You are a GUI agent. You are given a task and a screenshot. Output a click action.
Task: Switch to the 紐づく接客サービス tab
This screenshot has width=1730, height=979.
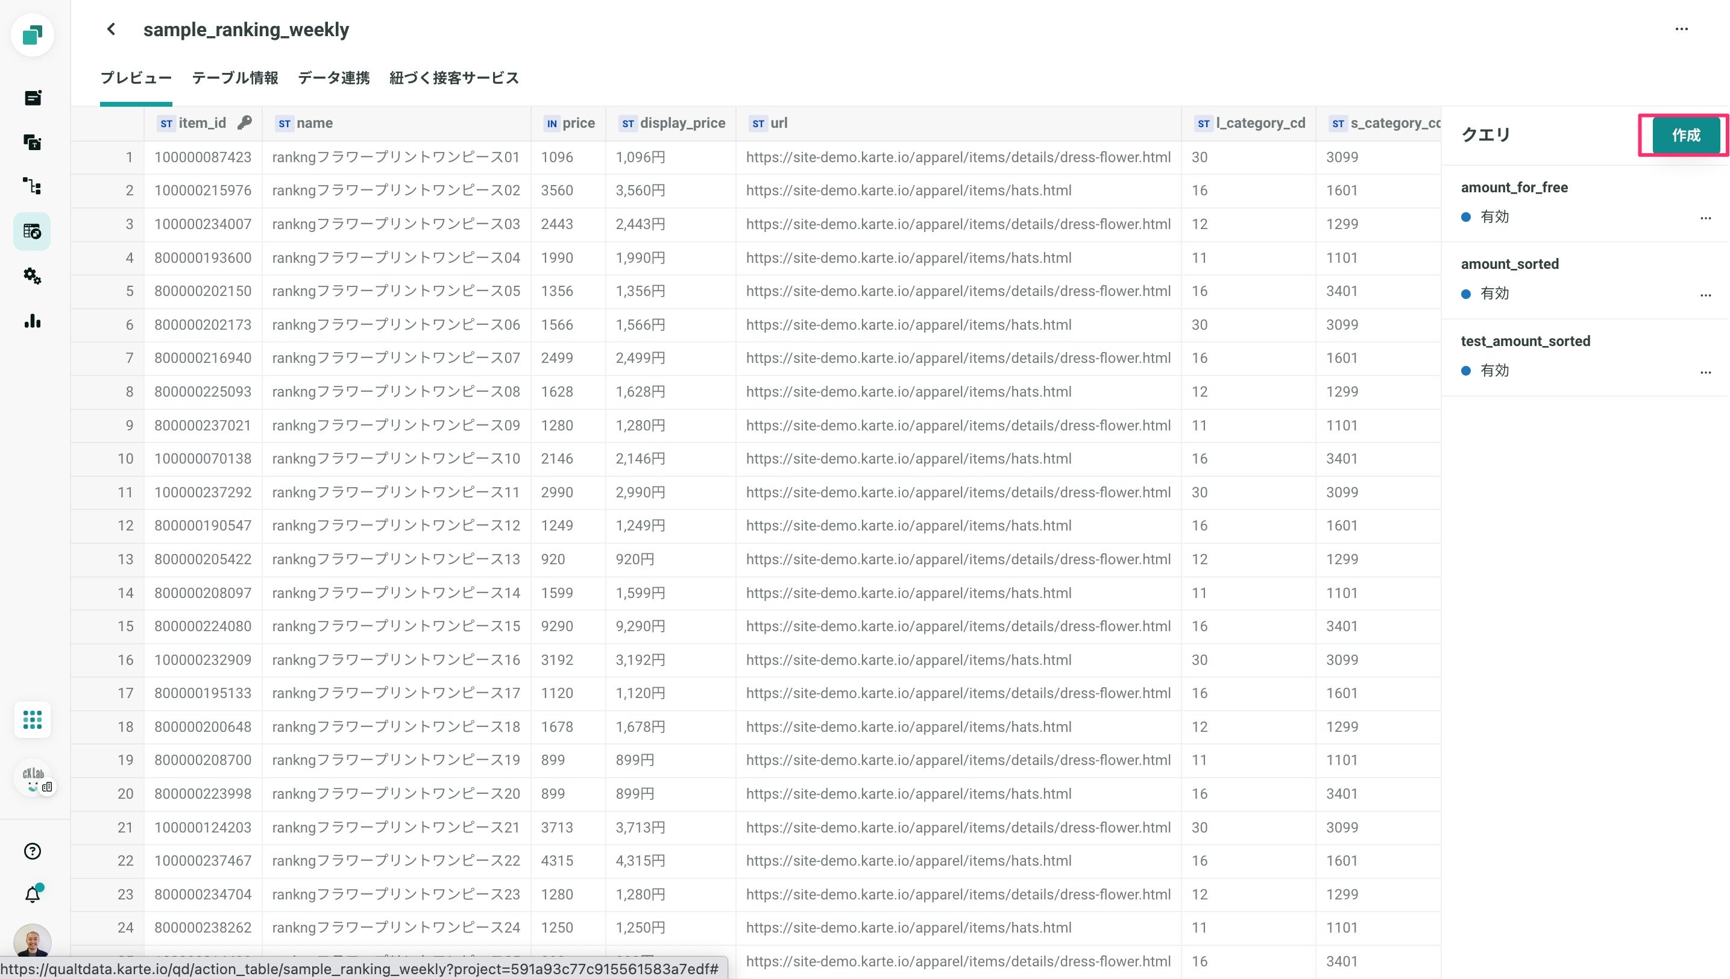point(454,78)
